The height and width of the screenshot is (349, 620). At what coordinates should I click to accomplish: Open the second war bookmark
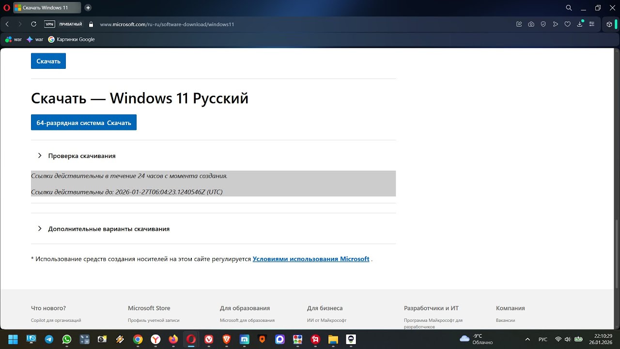[35, 39]
